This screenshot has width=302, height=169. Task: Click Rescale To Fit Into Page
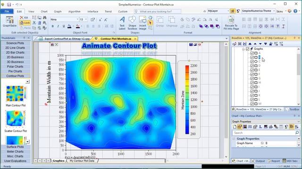click(x=231, y=23)
